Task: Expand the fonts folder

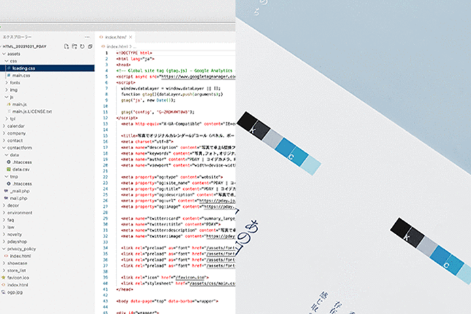Action: 7,82
